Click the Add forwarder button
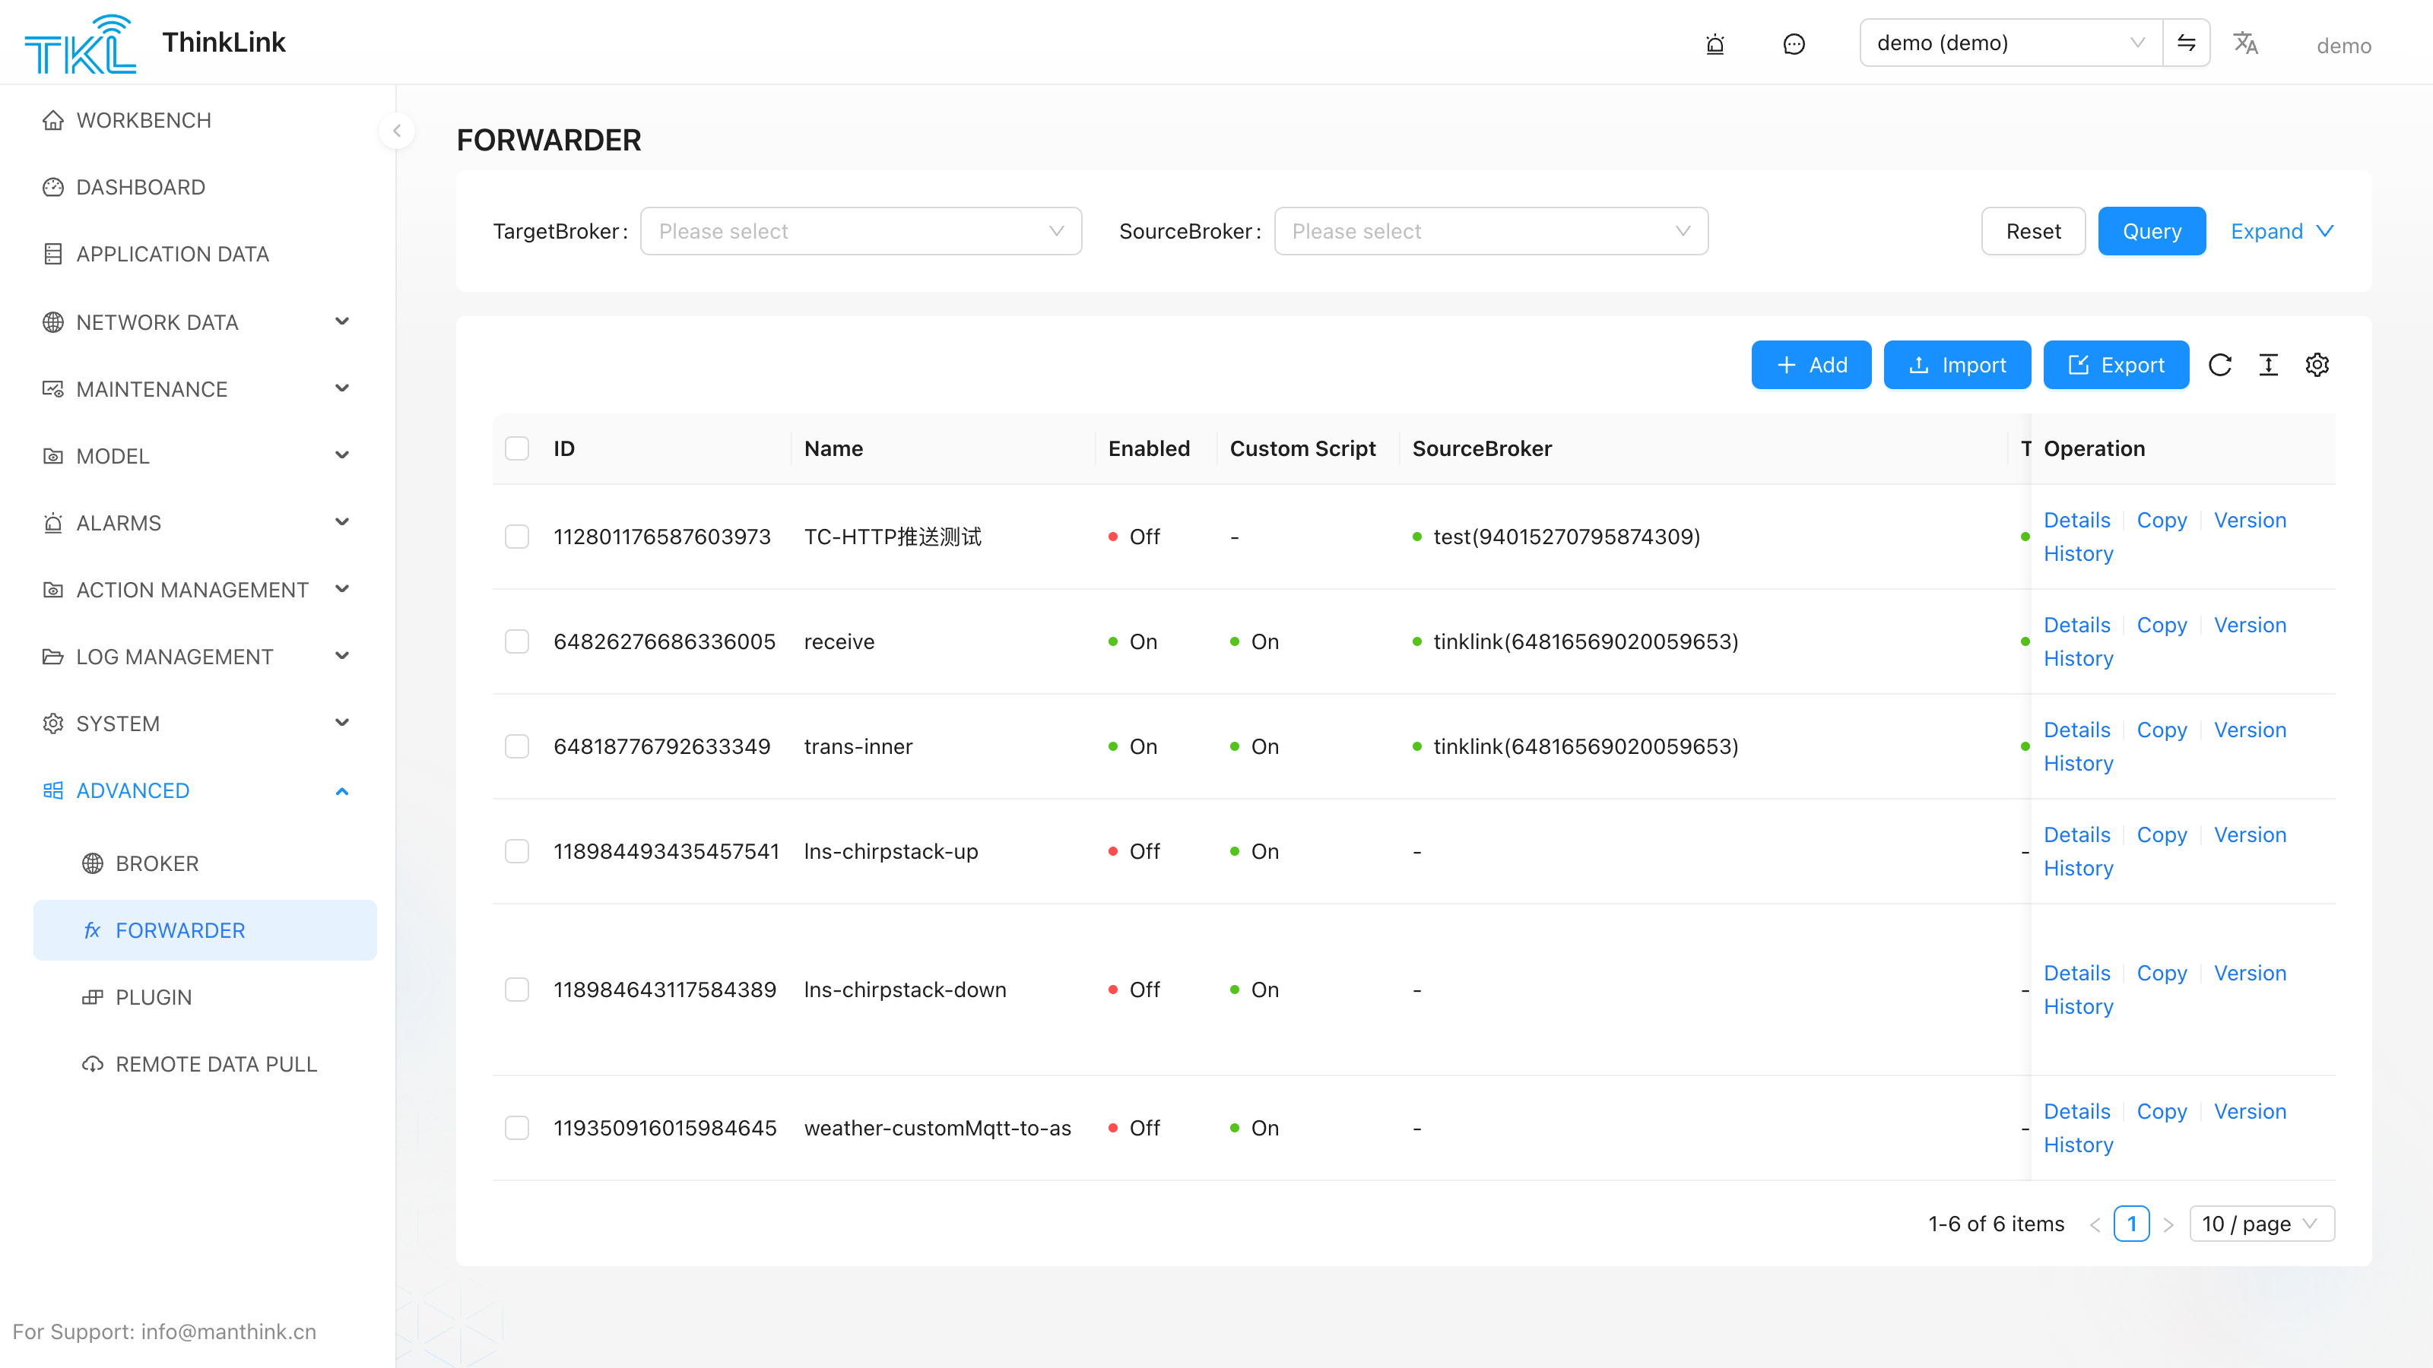 1810,366
